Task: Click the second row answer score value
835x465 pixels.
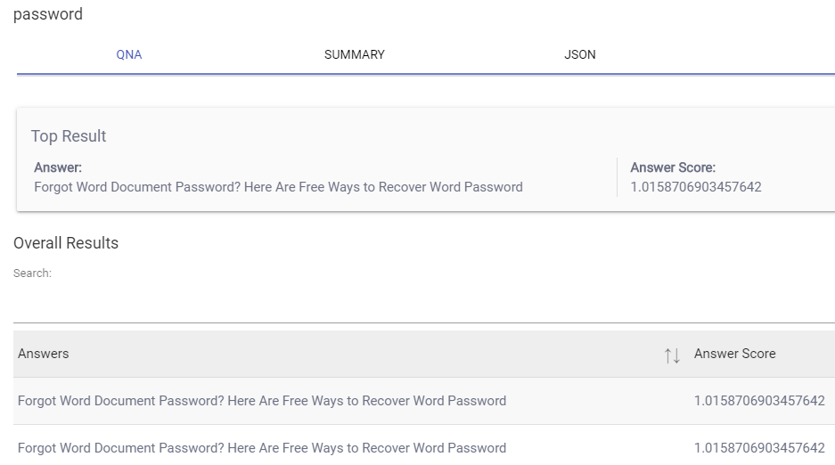Action: coord(759,448)
